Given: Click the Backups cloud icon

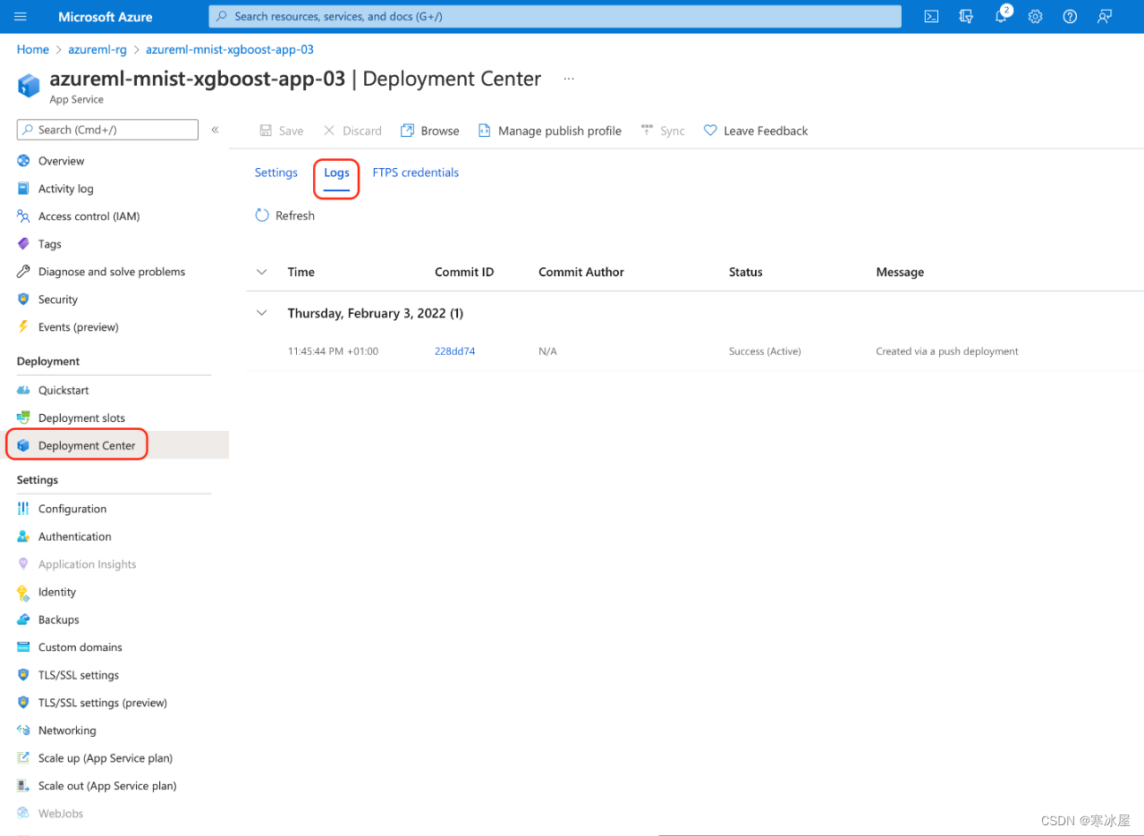Looking at the screenshot, I should (x=23, y=620).
